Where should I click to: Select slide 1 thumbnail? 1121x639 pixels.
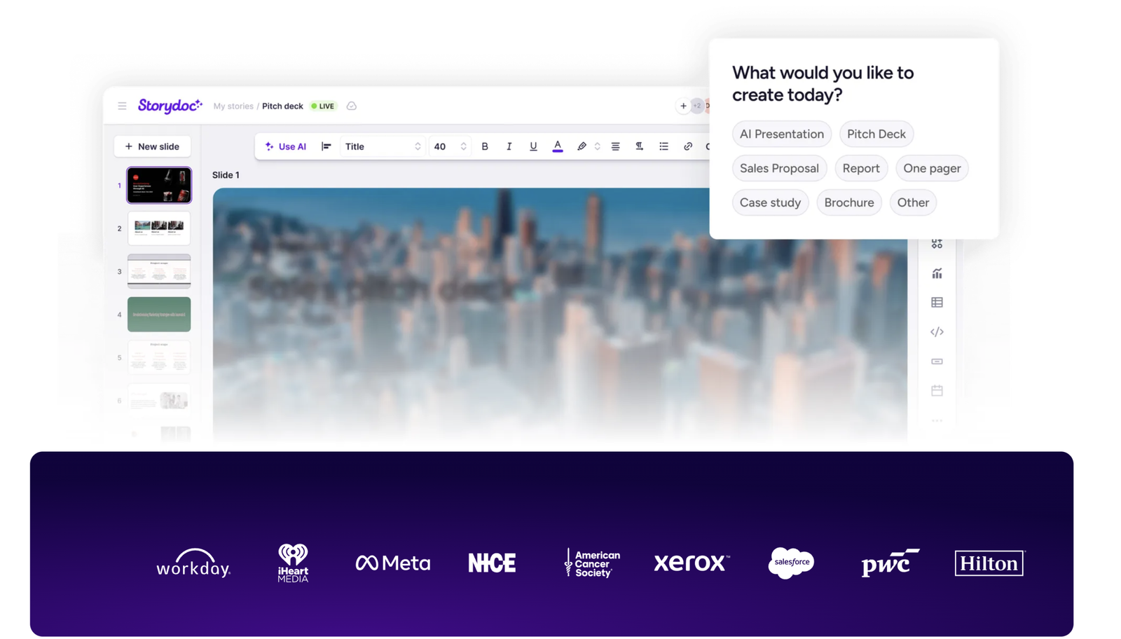(x=159, y=185)
